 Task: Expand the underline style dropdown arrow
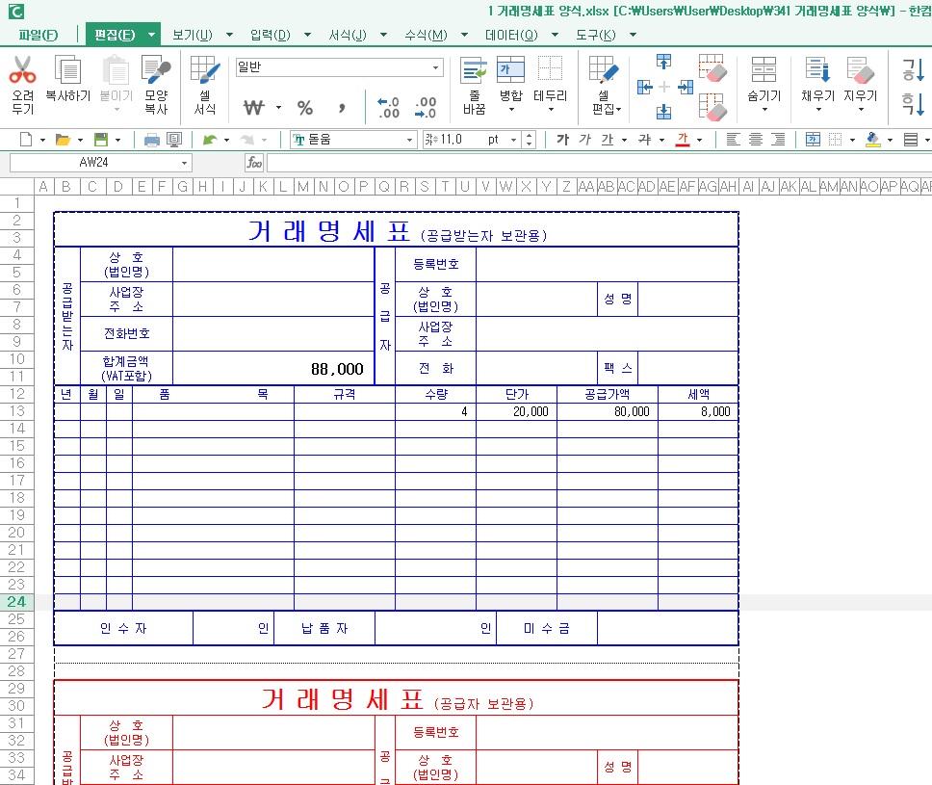624,140
